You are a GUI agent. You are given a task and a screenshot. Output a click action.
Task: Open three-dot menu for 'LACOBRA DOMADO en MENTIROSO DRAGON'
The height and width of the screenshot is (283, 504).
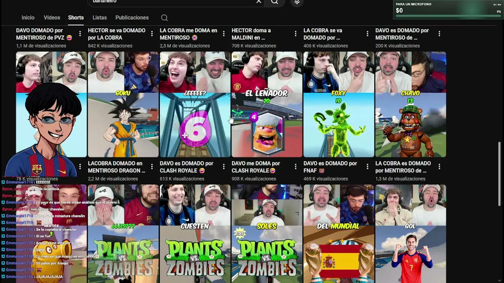152,167
